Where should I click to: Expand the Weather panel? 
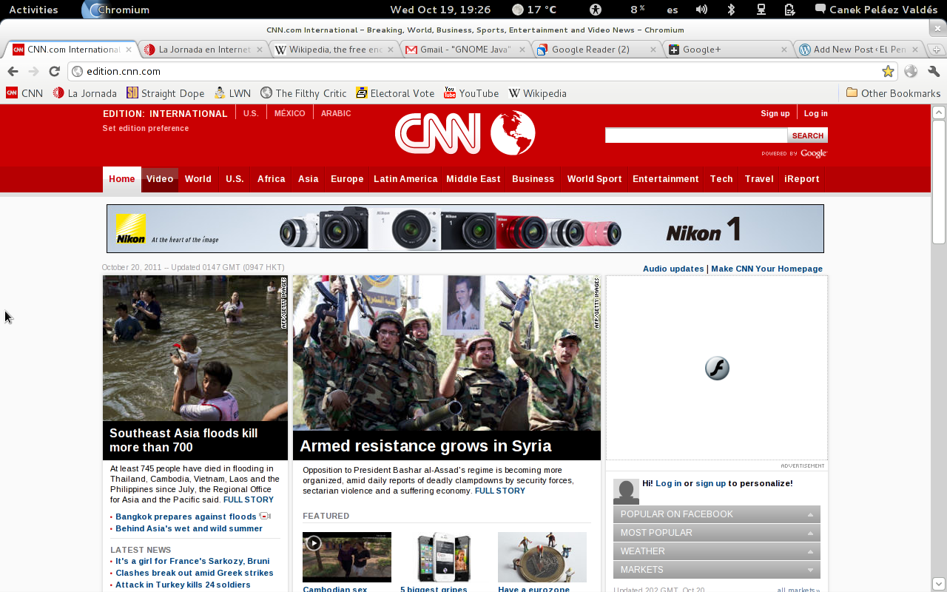[717, 551]
